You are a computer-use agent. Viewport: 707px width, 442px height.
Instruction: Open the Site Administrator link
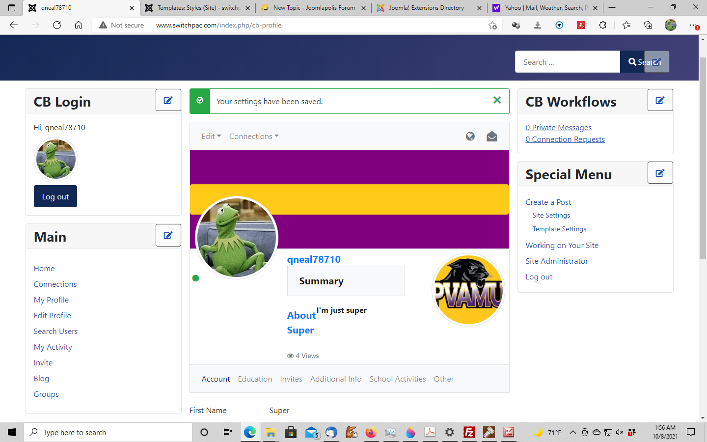[556, 261]
